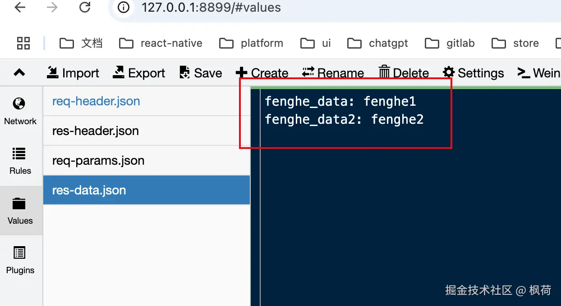Screen dimensions: 561x306
Task: Click the Export toolbar icon
Action: [x=119, y=72]
